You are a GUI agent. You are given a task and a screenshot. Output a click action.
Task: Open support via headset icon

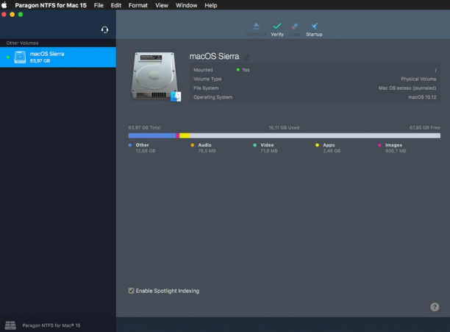[x=104, y=29]
